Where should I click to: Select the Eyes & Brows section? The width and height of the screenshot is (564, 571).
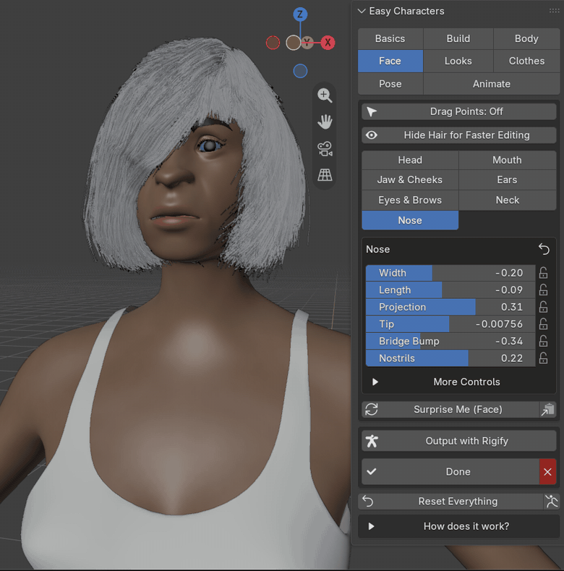pyautogui.click(x=410, y=200)
